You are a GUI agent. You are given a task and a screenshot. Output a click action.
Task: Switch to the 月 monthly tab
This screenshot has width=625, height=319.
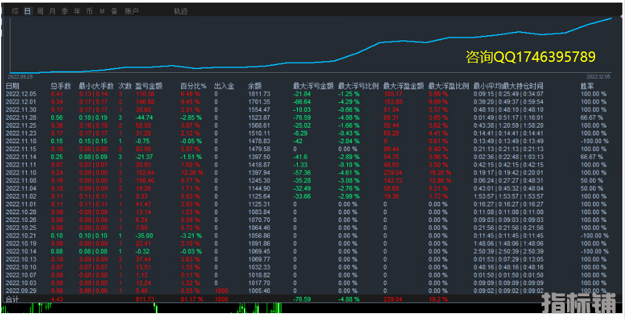[x=53, y=11]
